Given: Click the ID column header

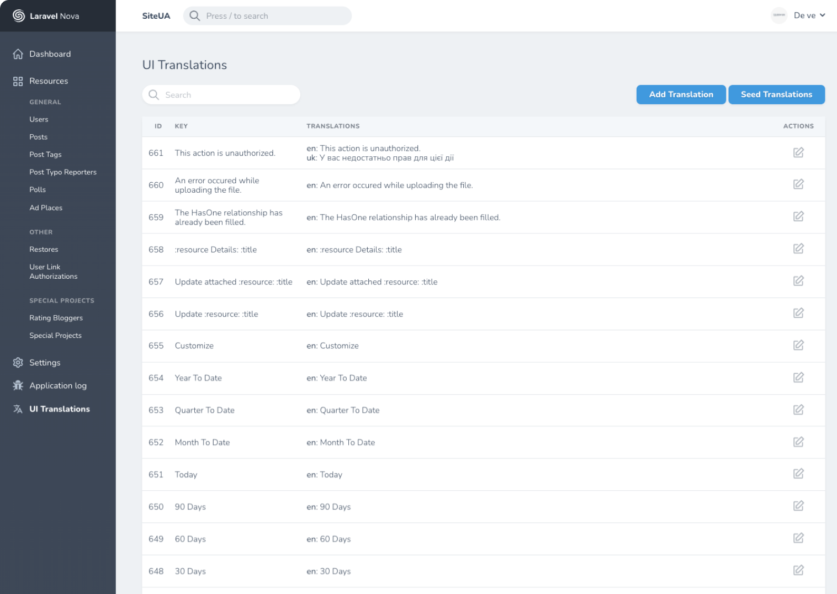Looking at the screenshot, I should click(x=158, y=126).
